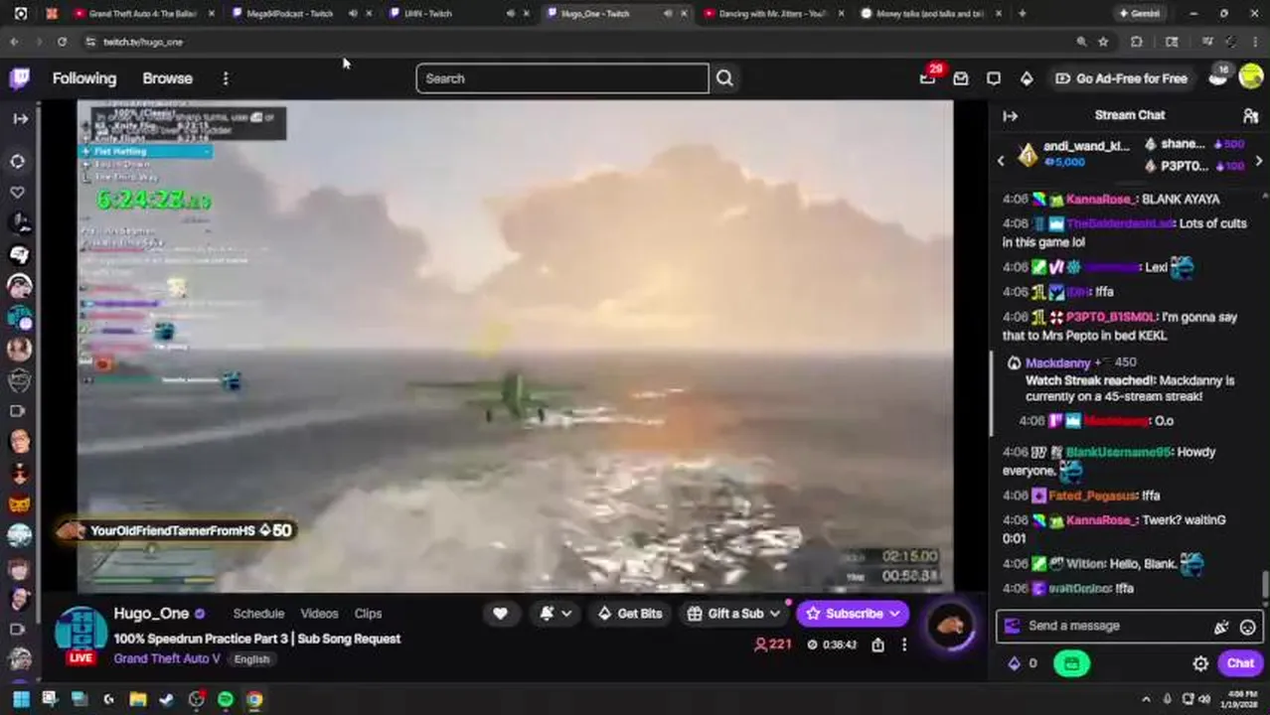Click the green channel points claim button
The width and height of the screenshot is (1270, 715).
pos(1071,663)
